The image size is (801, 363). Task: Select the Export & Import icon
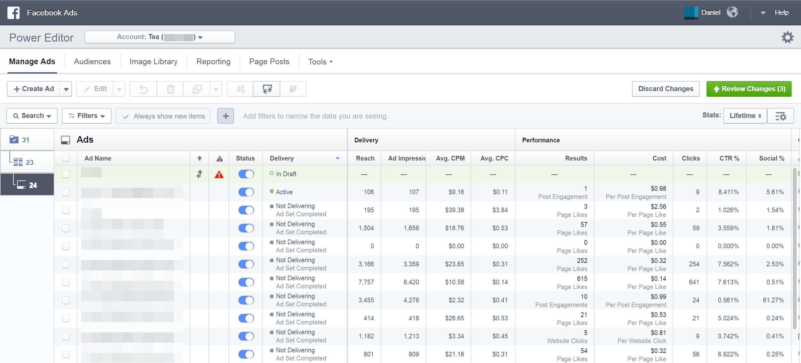266,89
